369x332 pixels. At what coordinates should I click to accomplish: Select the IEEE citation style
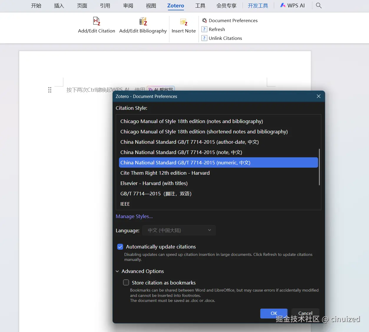[x=218, y=204]
